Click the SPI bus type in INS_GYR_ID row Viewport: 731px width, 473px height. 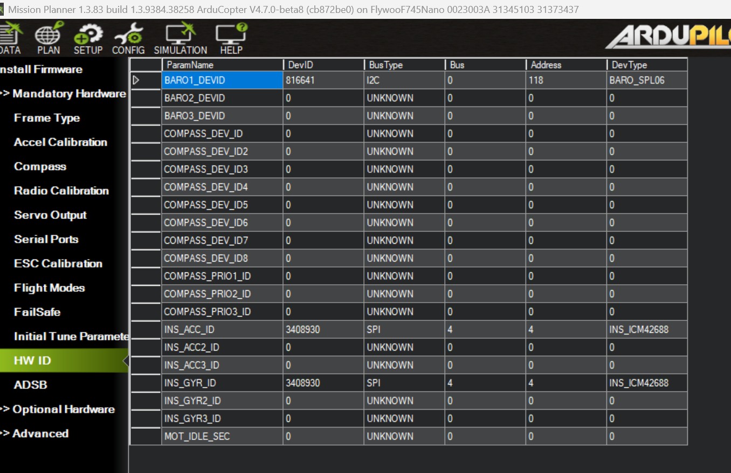(x=404, y=383)
